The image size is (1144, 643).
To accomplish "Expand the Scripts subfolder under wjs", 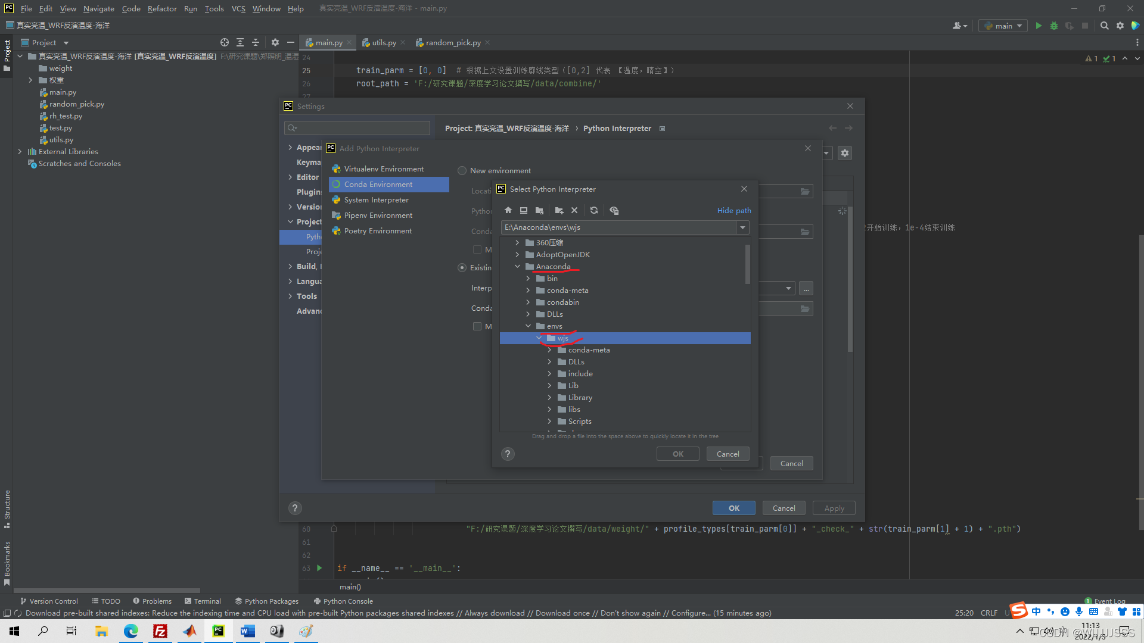I will pos(549,421).
